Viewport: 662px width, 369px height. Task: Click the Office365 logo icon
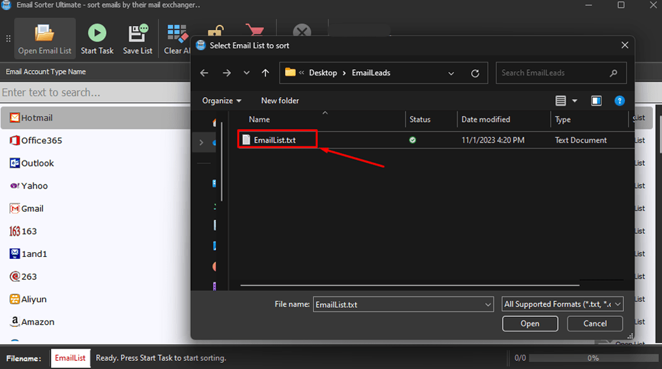[15, 140]
